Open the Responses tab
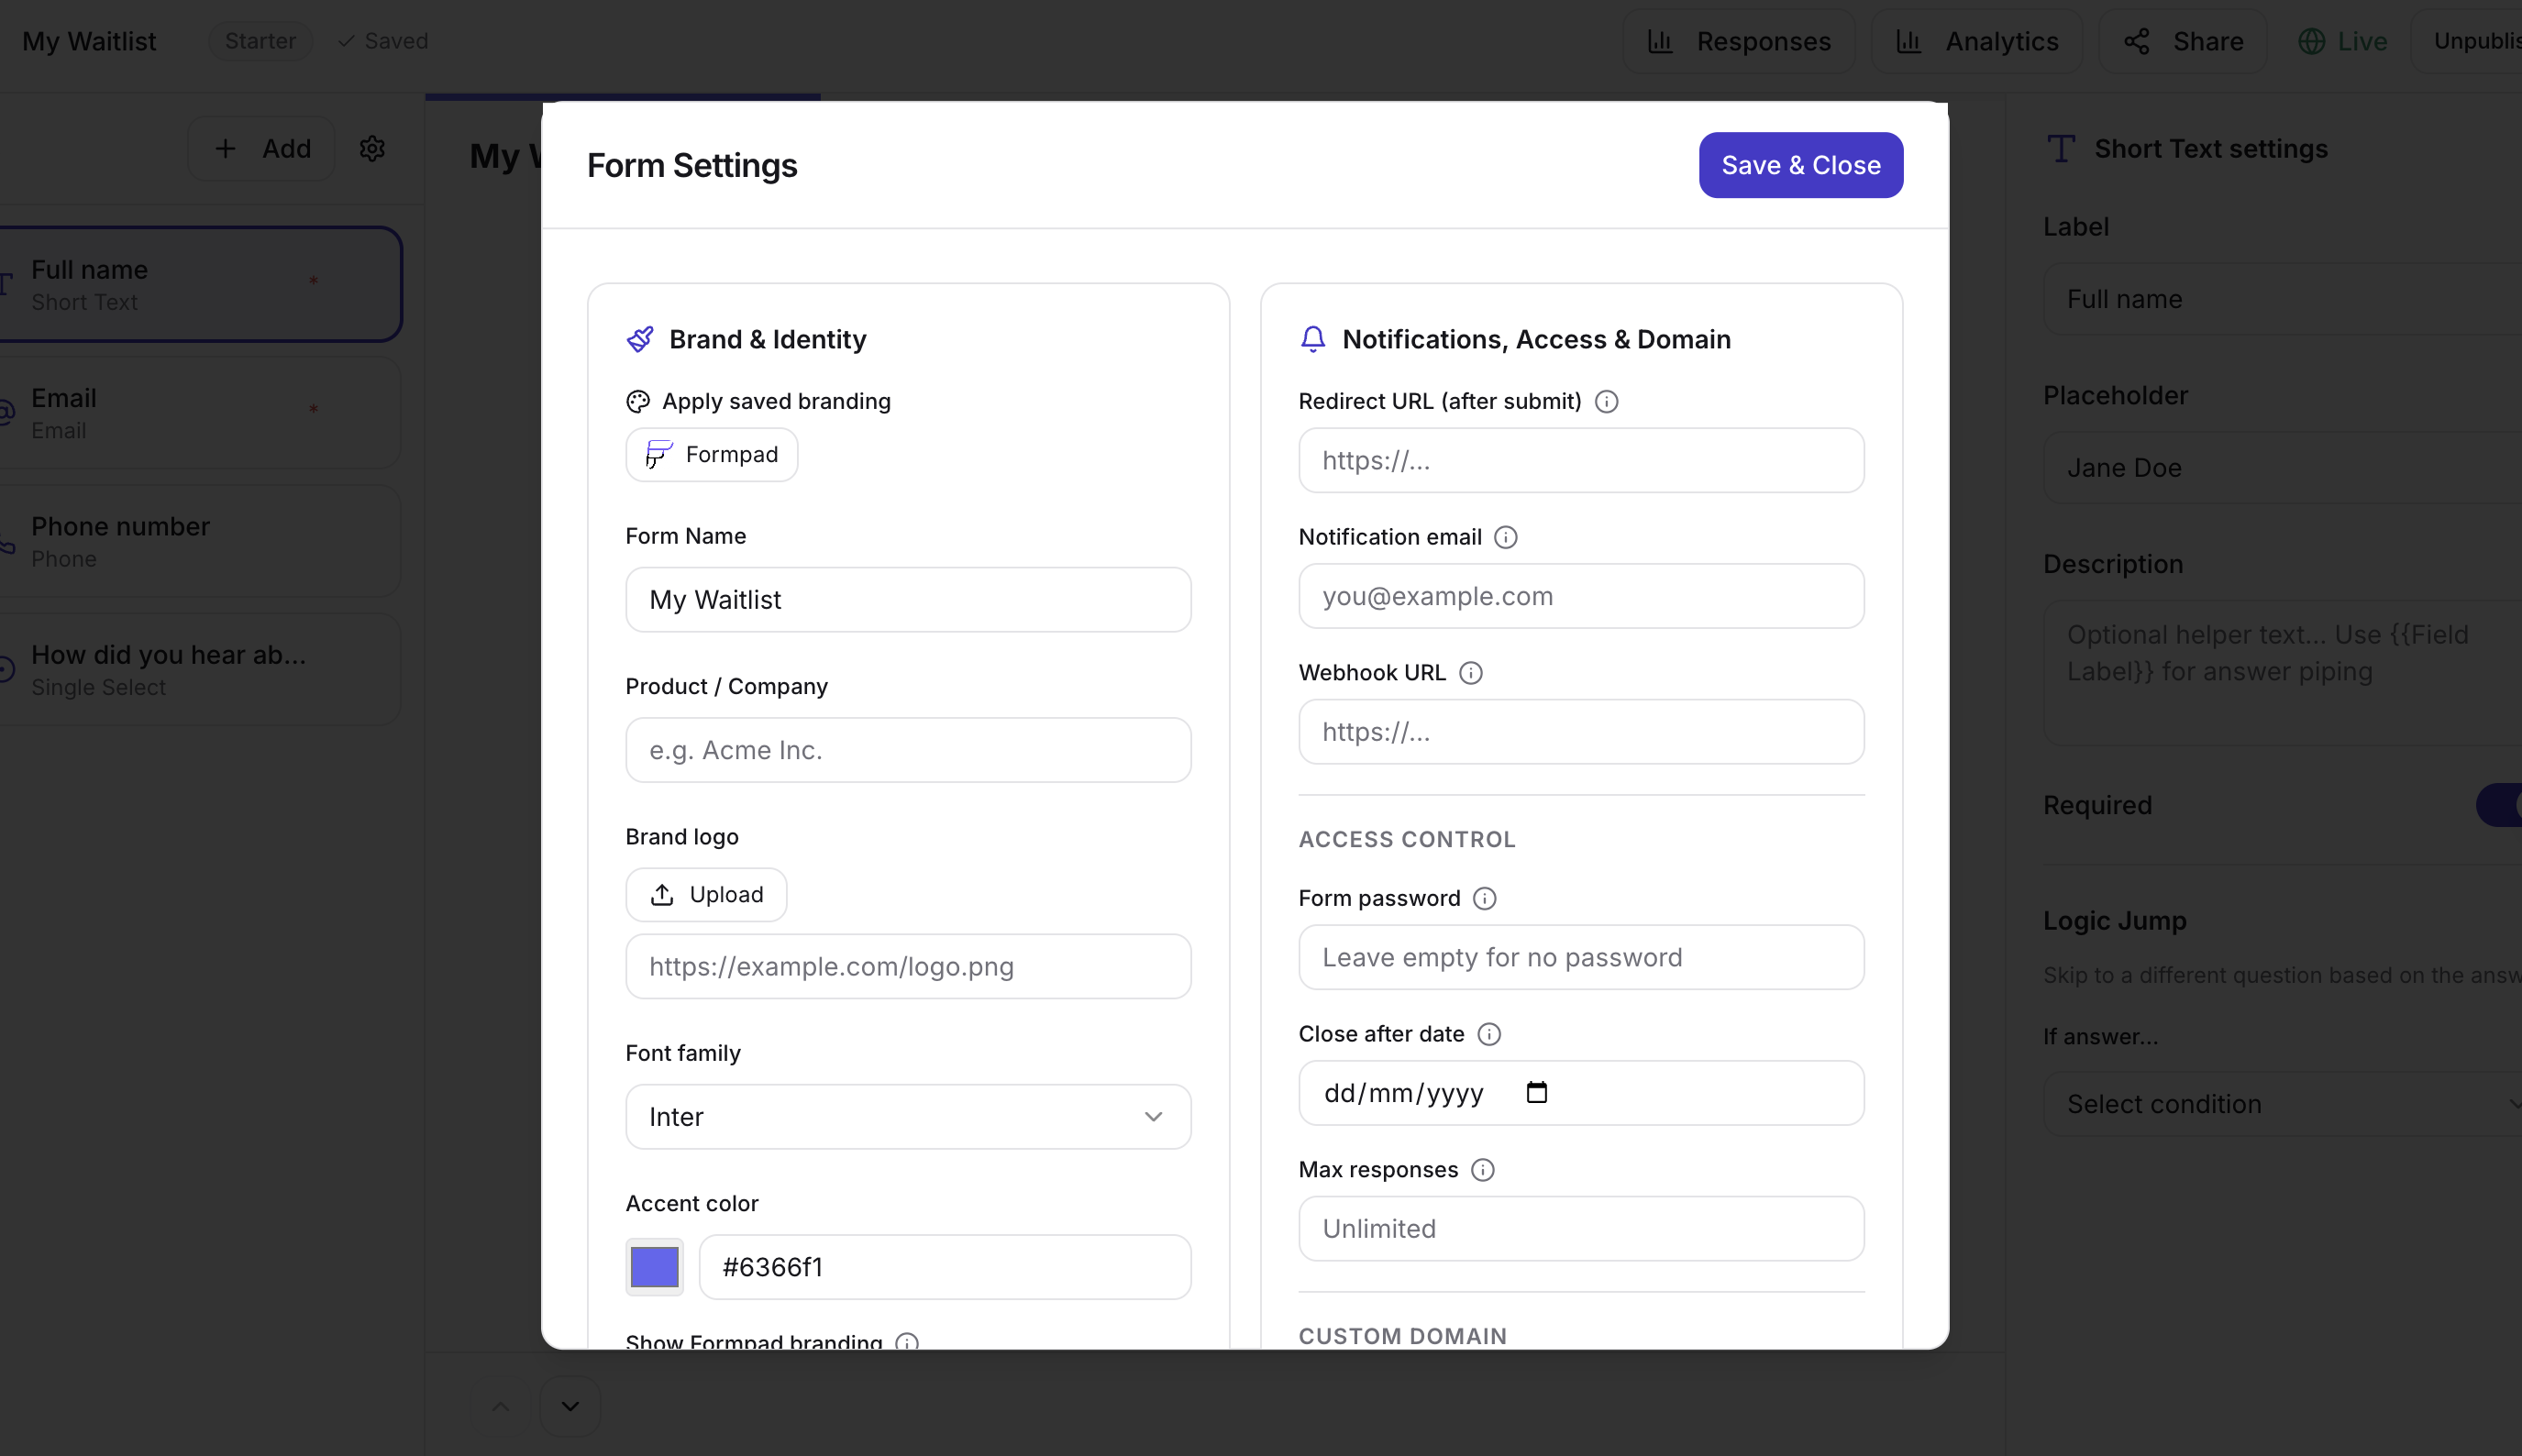This screenshot has height=1456, width=2522. click(1738, 41)
